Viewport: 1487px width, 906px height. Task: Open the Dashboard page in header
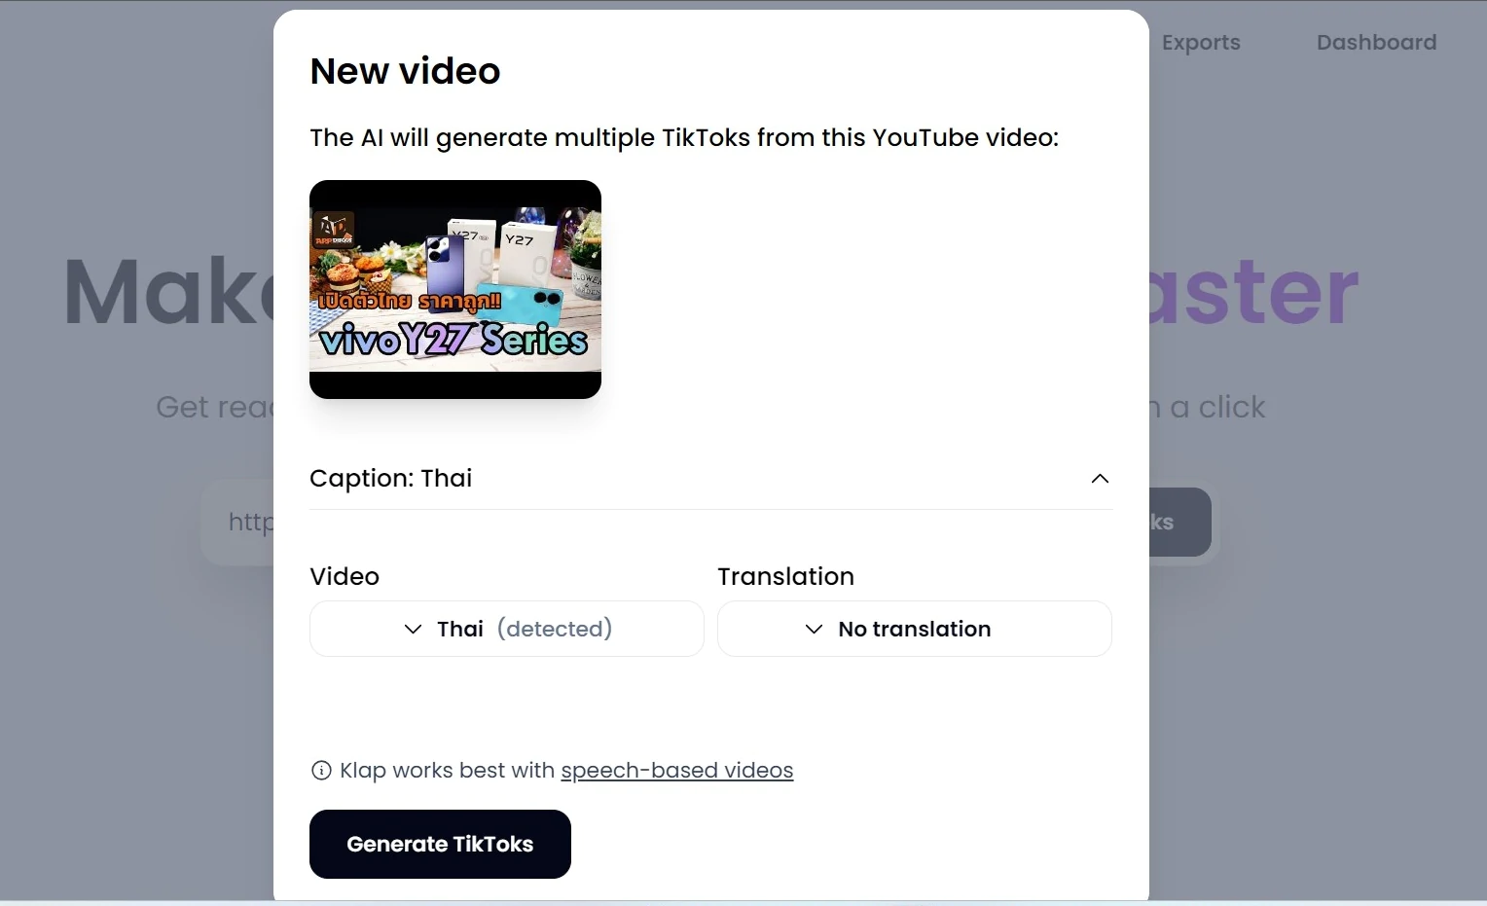point(1376,43)
